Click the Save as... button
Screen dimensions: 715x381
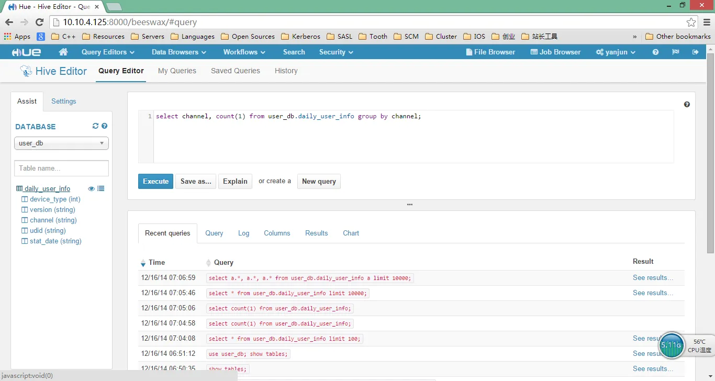(196, 181)
